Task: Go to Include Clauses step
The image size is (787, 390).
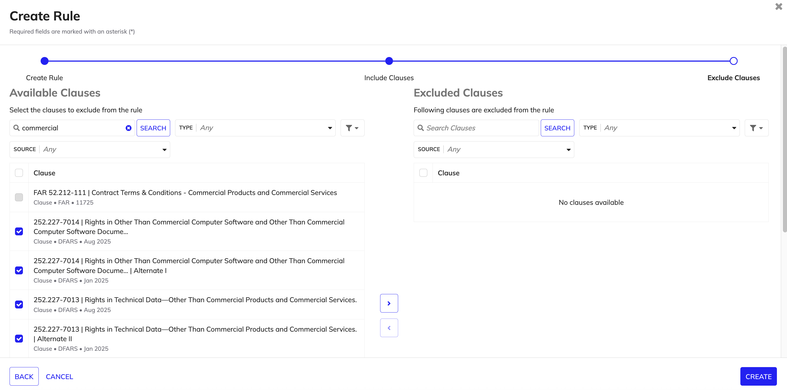Action: coord(389,78)
